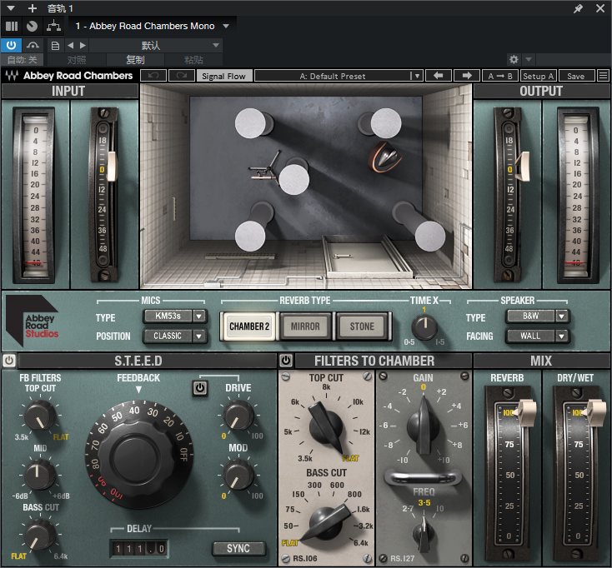Click the large FEEDBACK dial
This screenshot has width=612, height=568.
click(140, 456)
